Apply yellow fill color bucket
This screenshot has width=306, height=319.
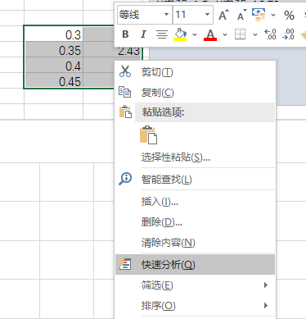coord(180,34)
